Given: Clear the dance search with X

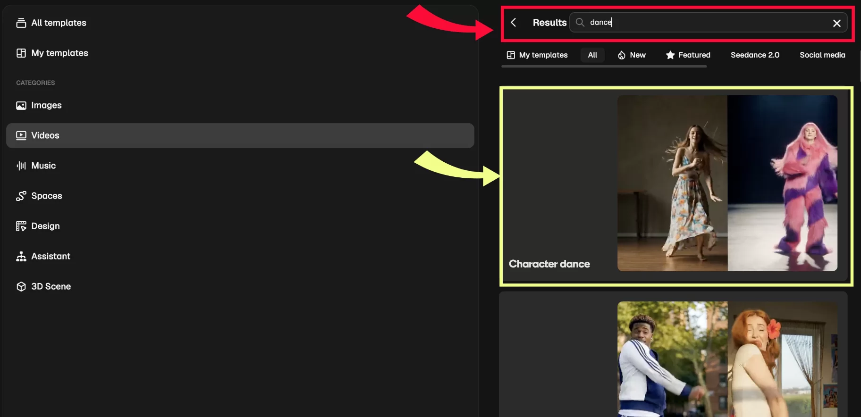Looking at the screenshot, I should coord(836,23).
